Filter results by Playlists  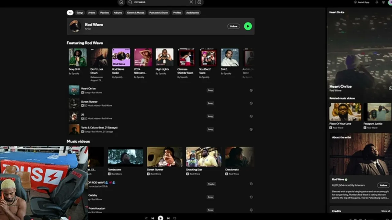[104, 13]
